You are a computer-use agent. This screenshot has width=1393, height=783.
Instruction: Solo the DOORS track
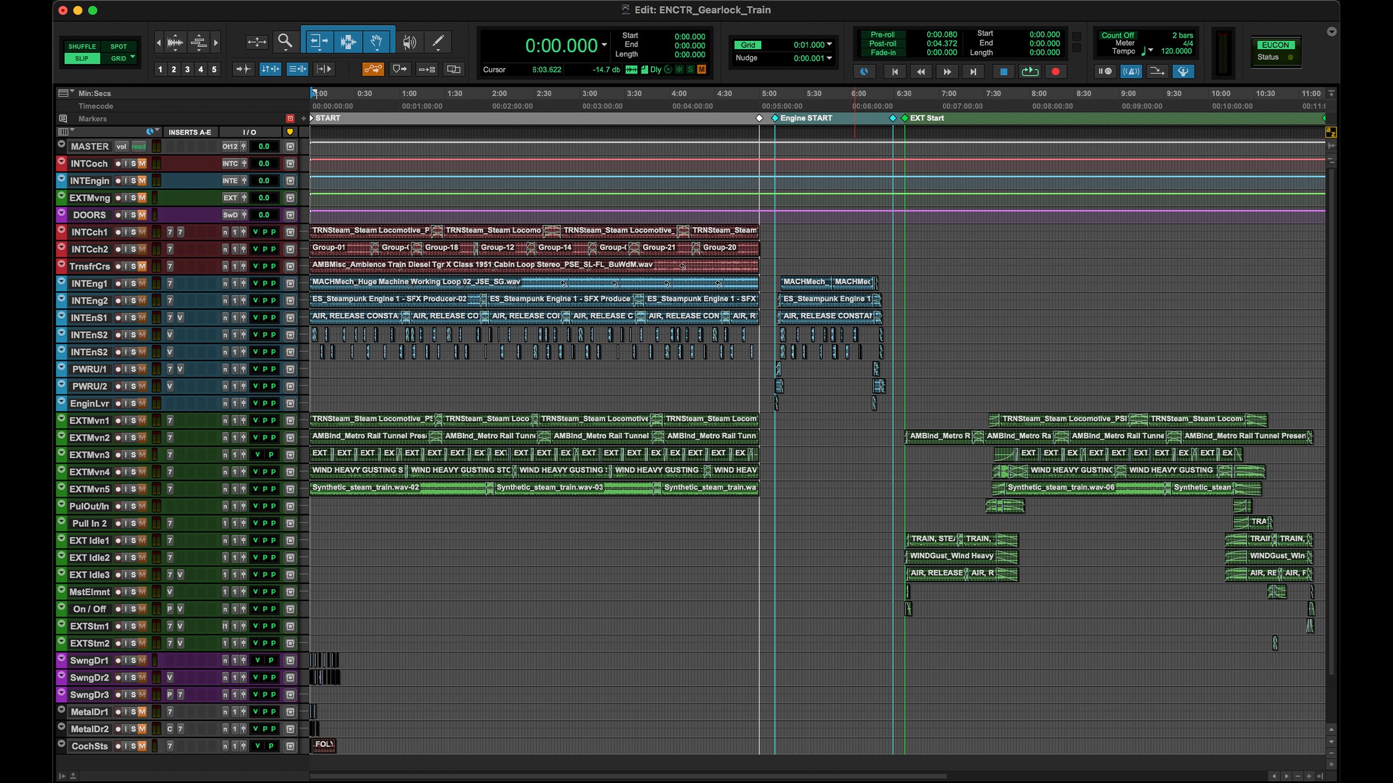[x=134, y=215]
